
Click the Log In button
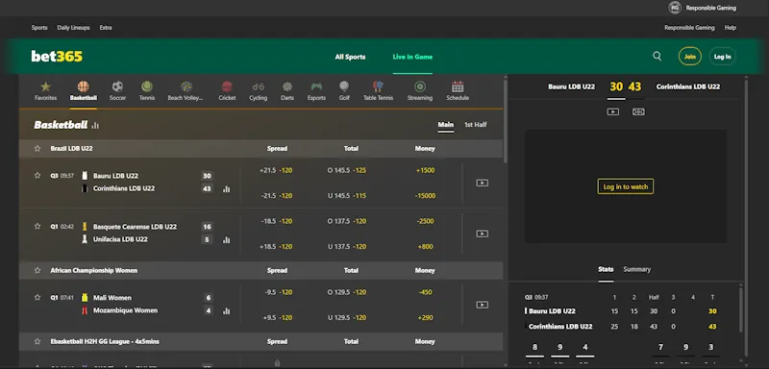[722, 57]
